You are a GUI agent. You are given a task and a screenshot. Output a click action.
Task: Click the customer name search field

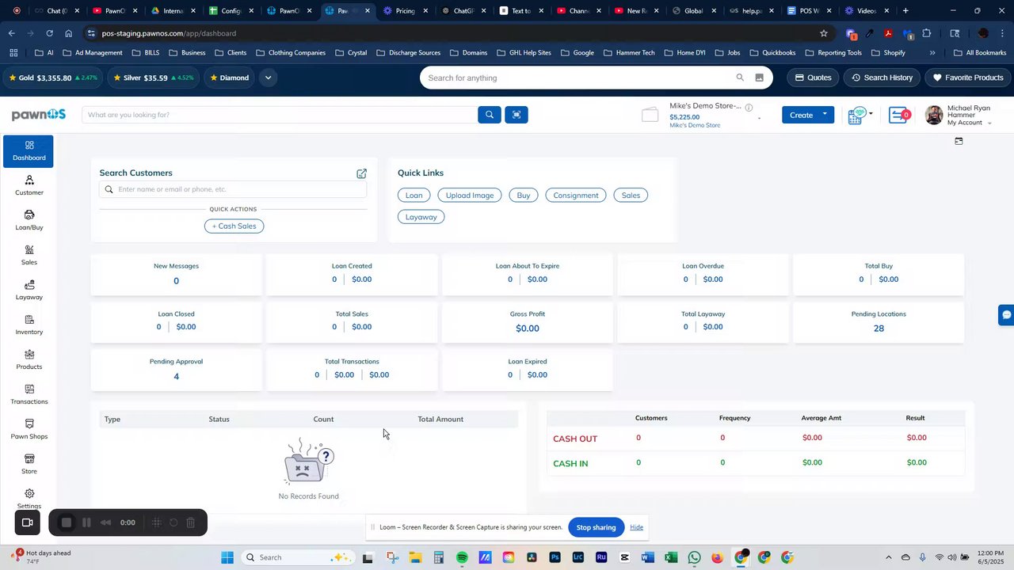pos(233,189)
